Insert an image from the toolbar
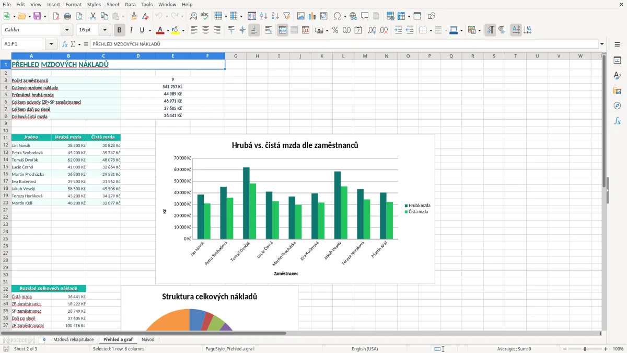Viewport: 627px width, 353px height. point(301,16)
